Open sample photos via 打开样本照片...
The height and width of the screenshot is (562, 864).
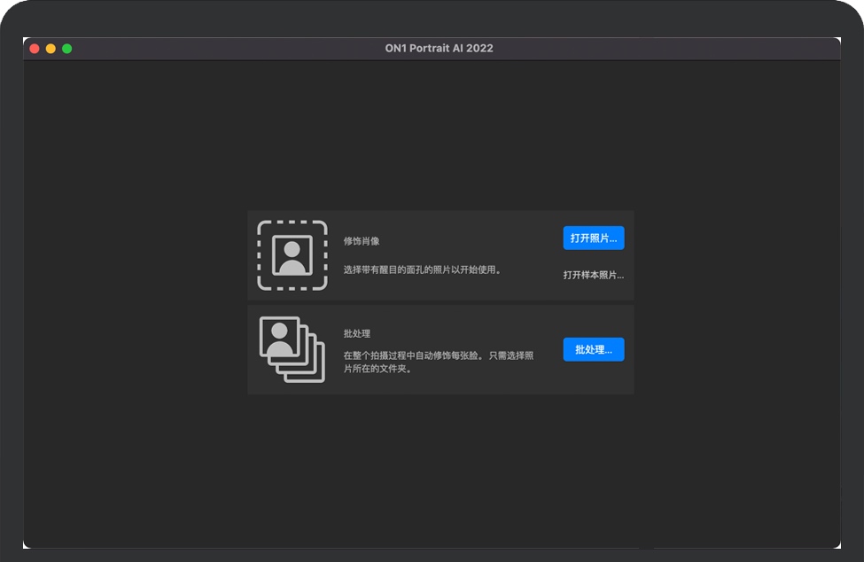pyautogui.click(x=594, y=275)
